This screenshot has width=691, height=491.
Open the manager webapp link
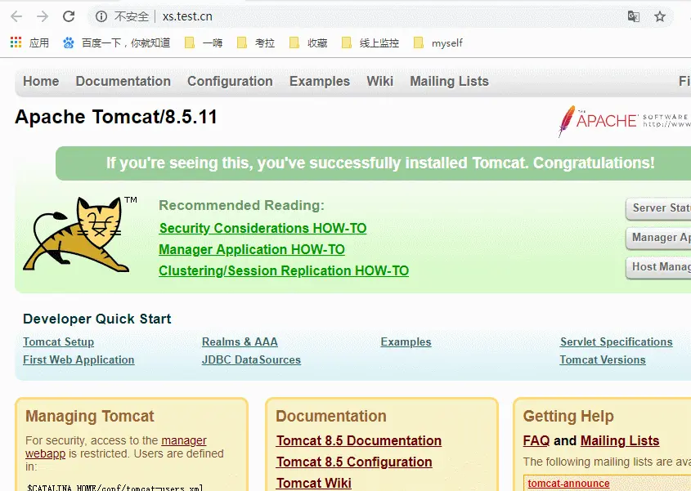tap(184, 441)
